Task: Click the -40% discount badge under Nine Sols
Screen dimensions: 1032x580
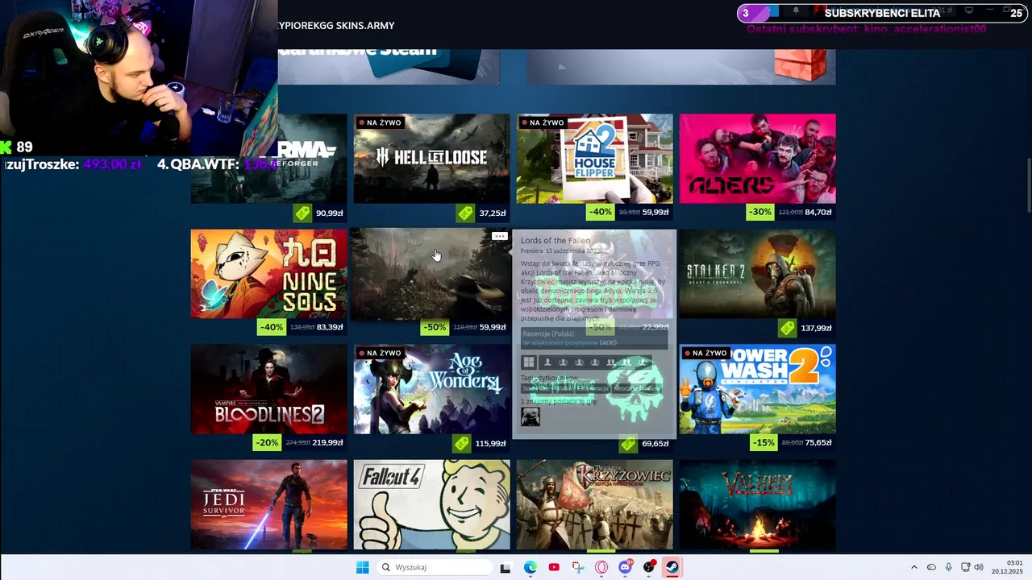Action: [271, 328]
